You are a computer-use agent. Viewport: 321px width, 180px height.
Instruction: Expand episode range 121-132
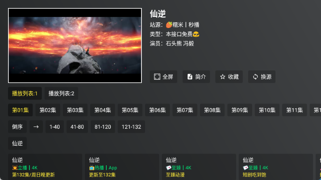coord(131,127)
